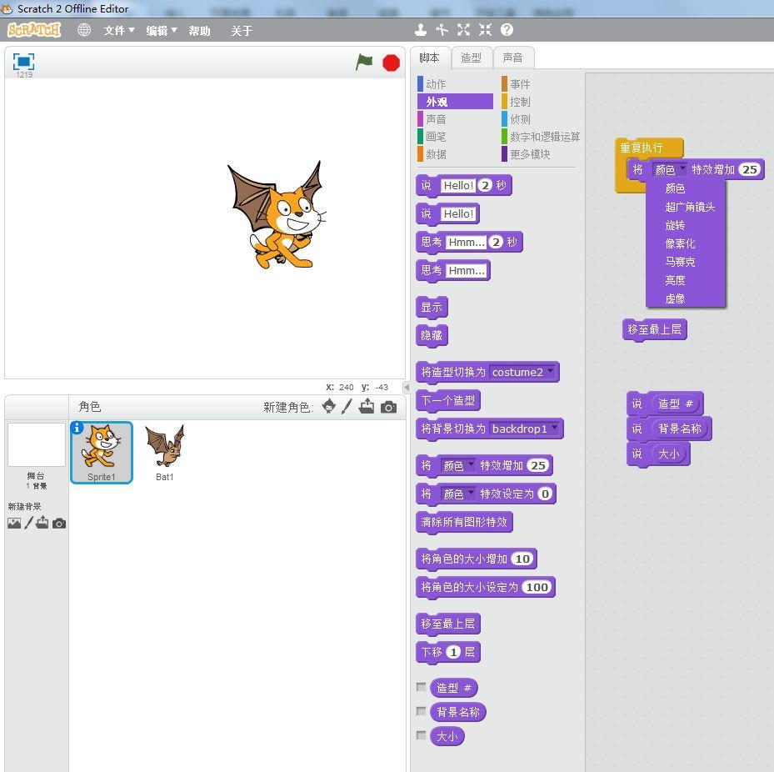Image resolution: width=774 pixels, height=772 pixels.
Task: Open the 关于 menu item
Action: point(242,31)
